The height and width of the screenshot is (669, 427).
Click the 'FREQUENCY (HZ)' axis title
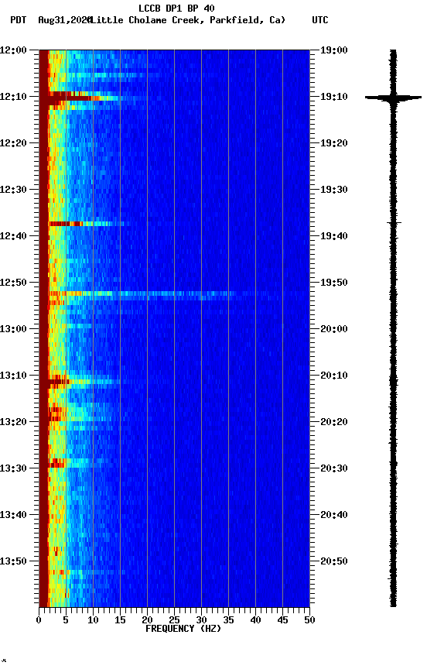(183, 630)
